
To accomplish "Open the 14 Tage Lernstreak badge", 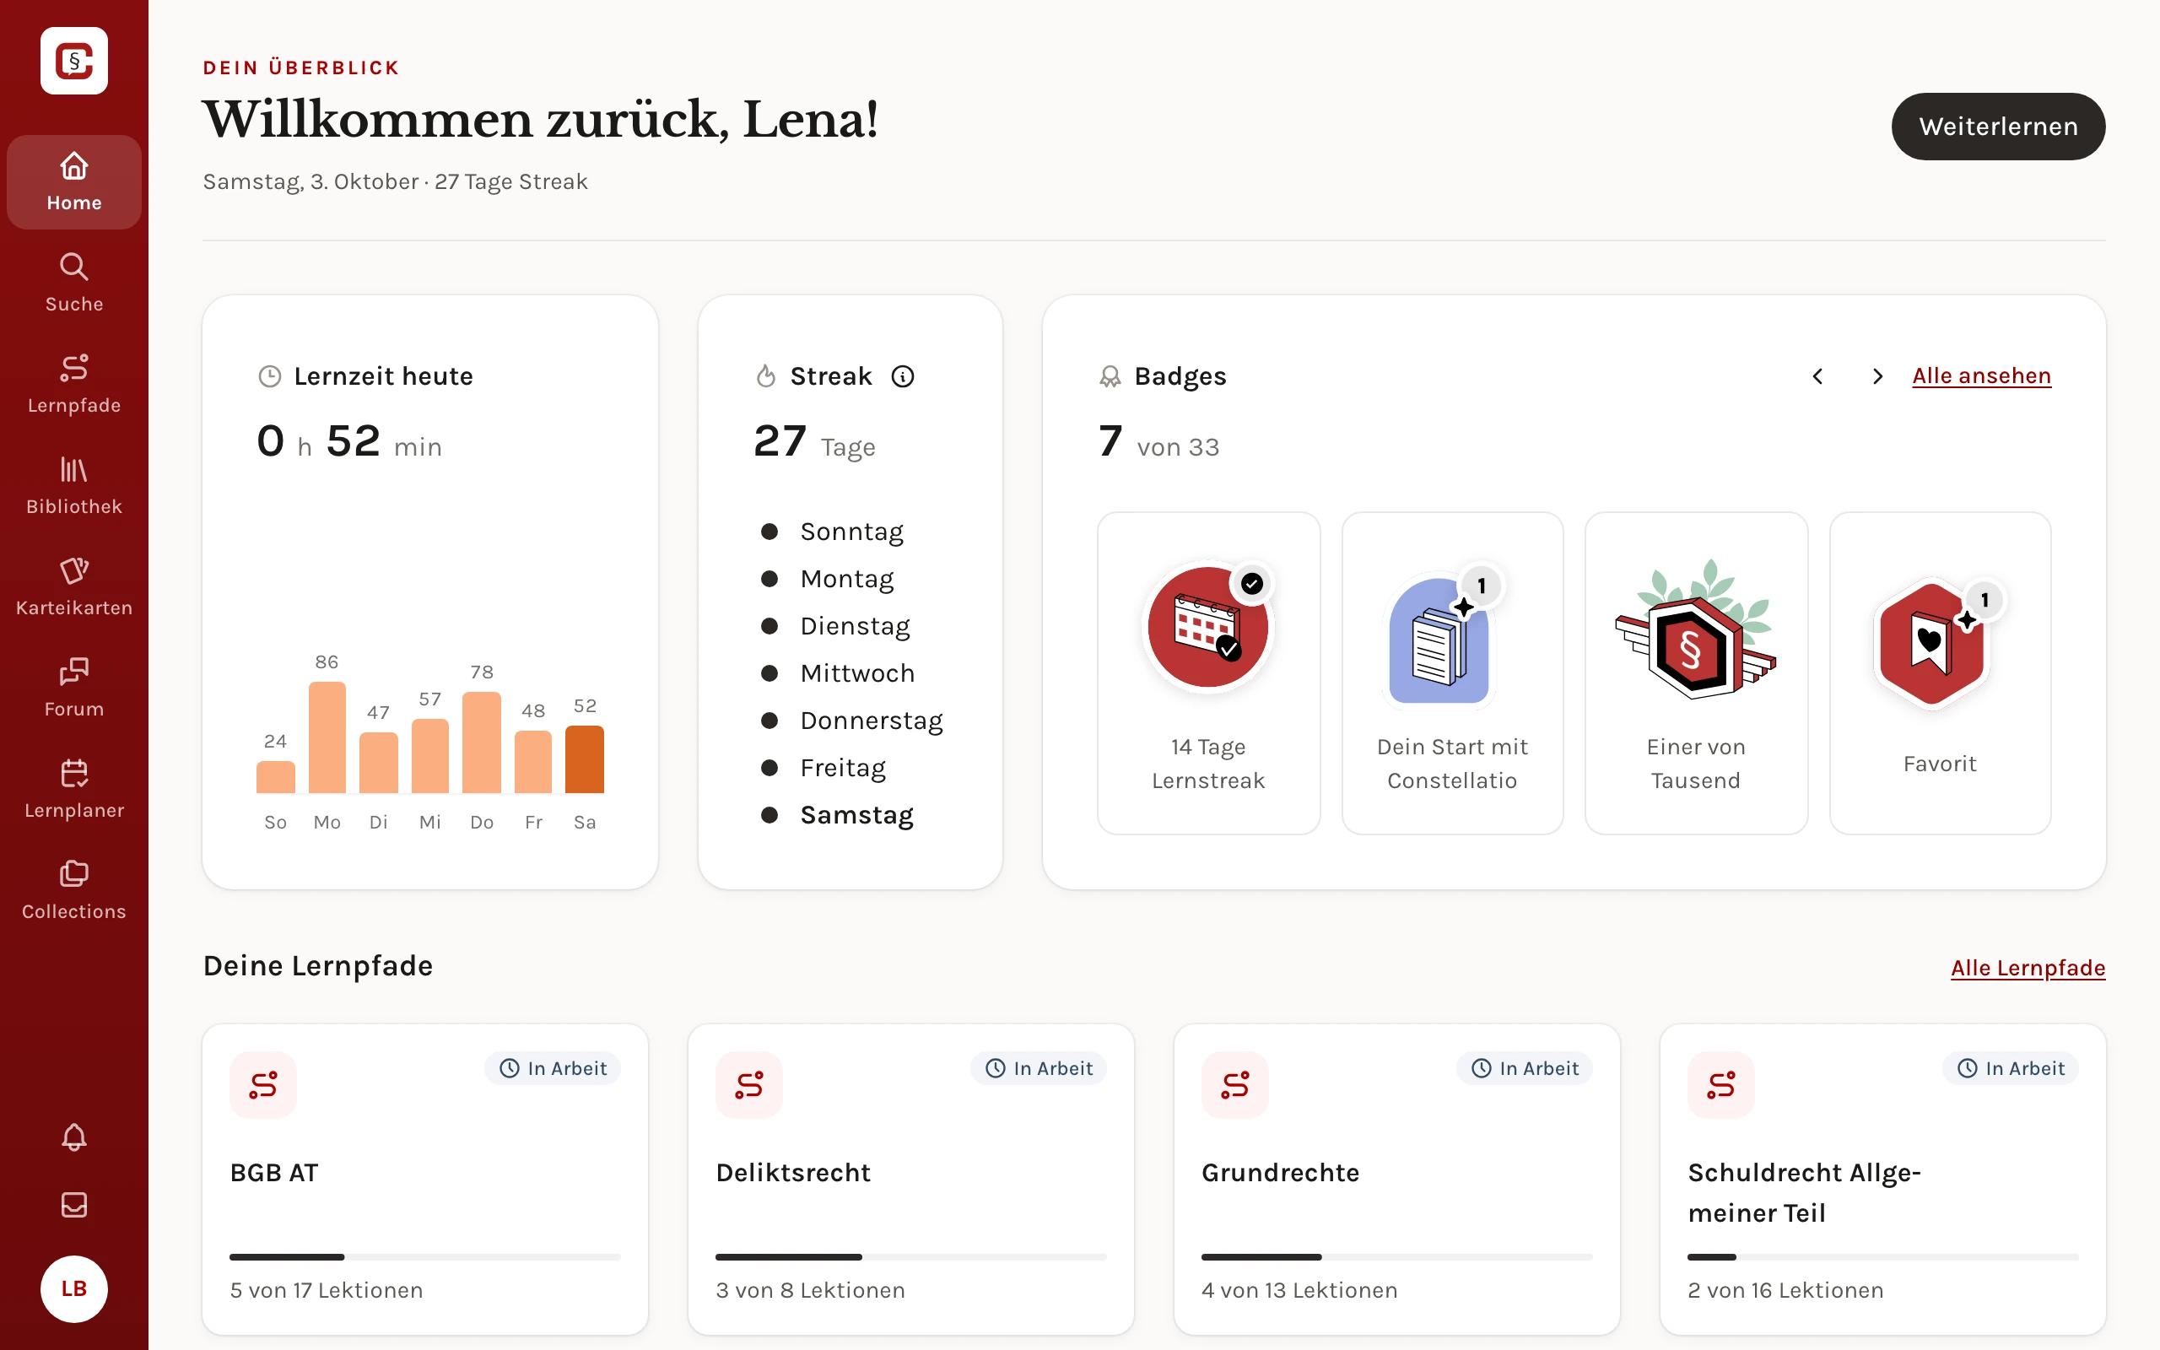I will [x=1208, y=673].
